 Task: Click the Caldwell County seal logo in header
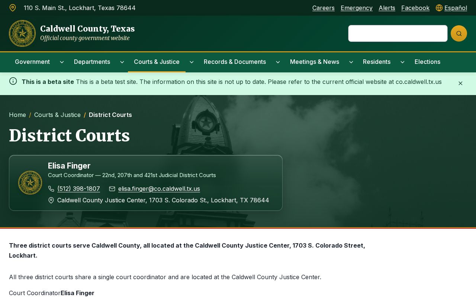[22, 33]
